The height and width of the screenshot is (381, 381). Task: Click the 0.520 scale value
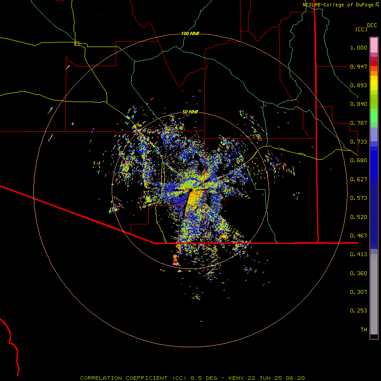point(359,217)
